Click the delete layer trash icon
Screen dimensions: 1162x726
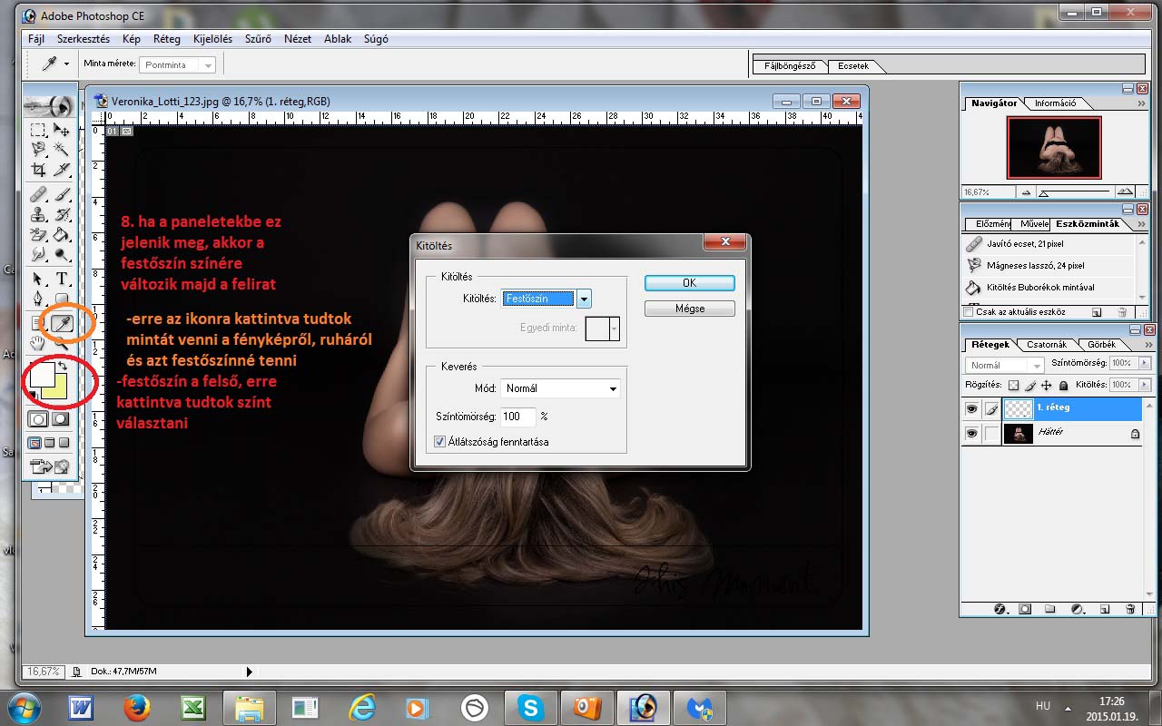[x=1130, y=609]
